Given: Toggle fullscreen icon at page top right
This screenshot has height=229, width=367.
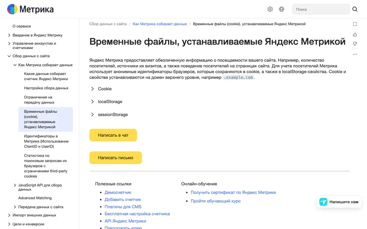Looking at the screenshot, I should coord(355,24).
